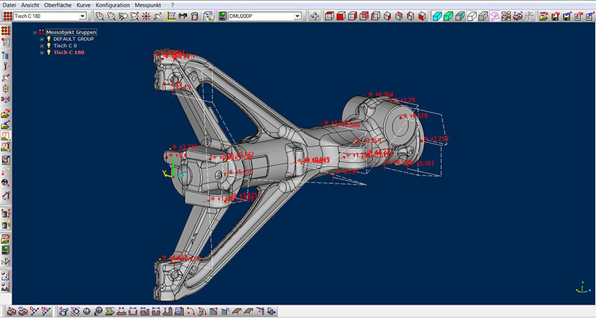
Task: Click the green monitor machine icon
Action: pos(223,16)
